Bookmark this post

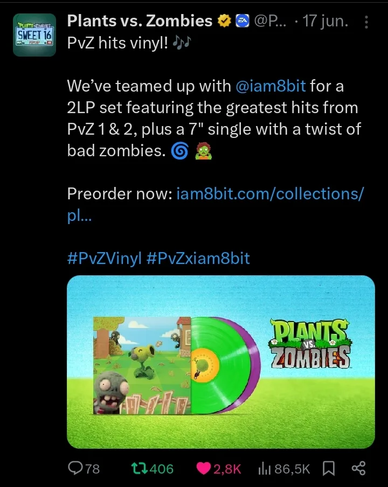pos(329,468)
